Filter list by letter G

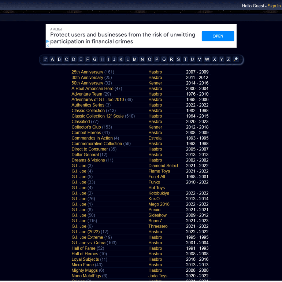tap(94, 59)
